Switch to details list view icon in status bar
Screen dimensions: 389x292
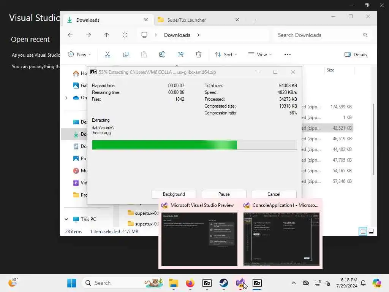tap(363, 232)
